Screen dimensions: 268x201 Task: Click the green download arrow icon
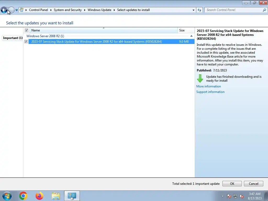coord(200,79)
